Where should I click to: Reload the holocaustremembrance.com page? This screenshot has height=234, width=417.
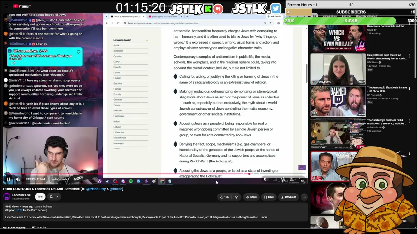click(118, 23)
